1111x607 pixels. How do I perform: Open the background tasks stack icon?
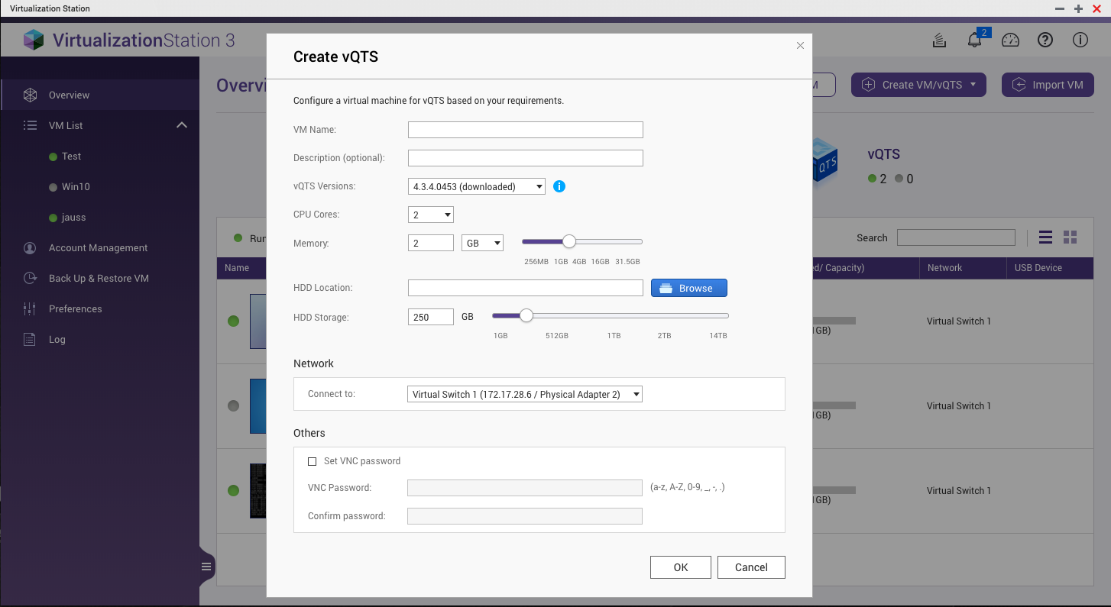[940, 40]
